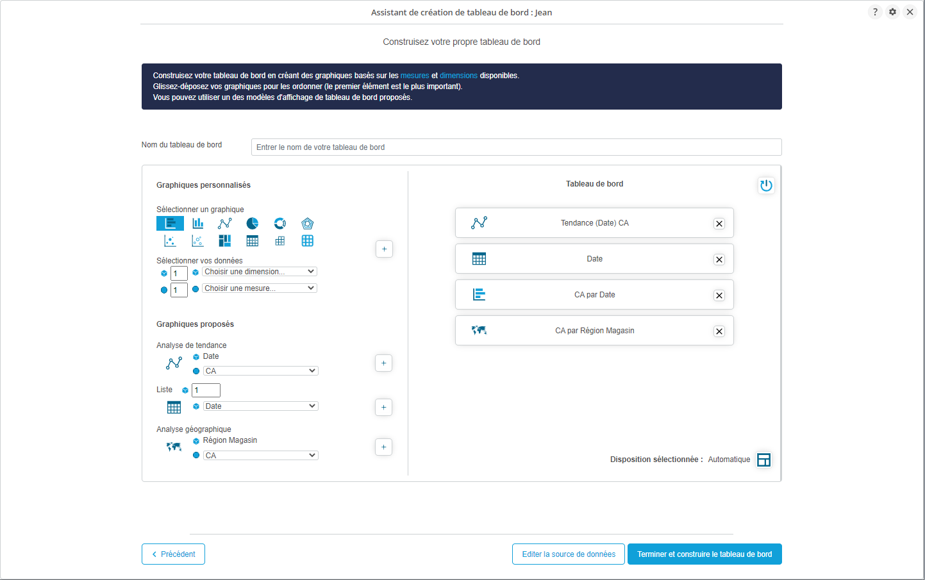Select the horizontal bar chart type
This screenshot has height=580, width=925.
[170, 223]
